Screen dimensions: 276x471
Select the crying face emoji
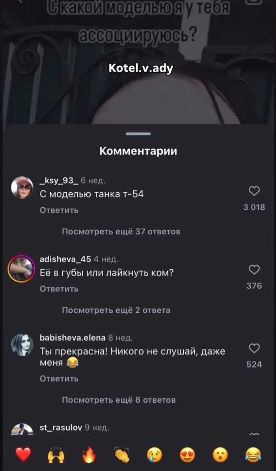[x=155, y=455]
